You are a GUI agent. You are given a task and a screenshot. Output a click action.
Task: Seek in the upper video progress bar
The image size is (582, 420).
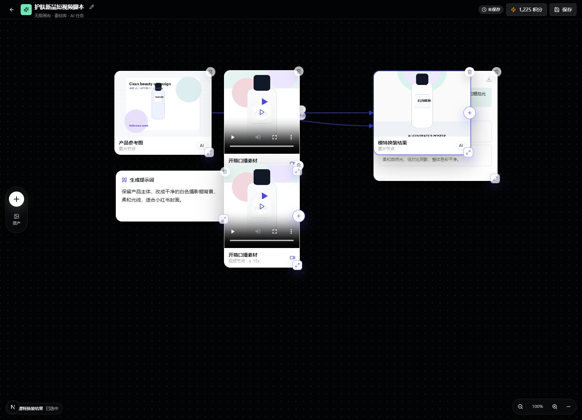[x=262, y=146]
